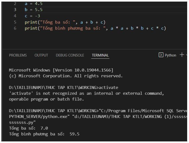
Task: Open the OUTPUT panel tab
Action: (42, 55)
